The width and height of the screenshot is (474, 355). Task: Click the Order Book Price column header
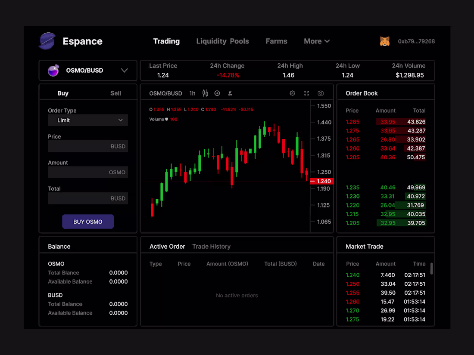[352, 111]
